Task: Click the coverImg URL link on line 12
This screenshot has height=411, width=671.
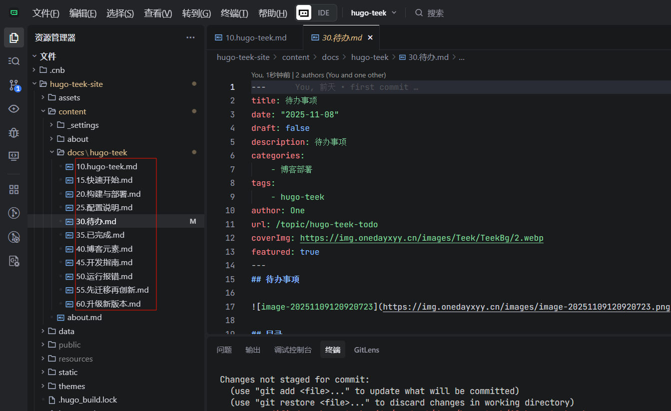Action: [x=421, y=238]
